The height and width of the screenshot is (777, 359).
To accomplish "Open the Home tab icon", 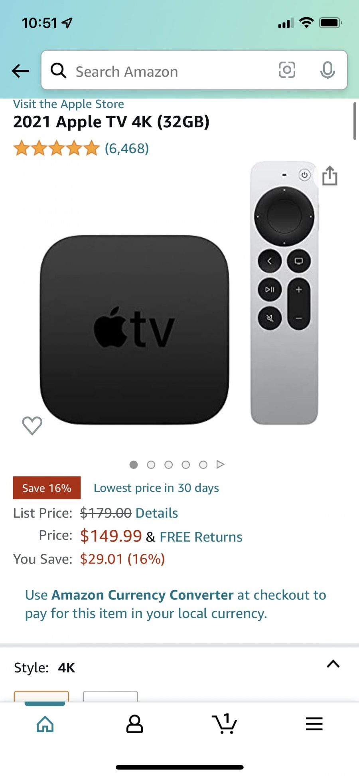I will pyautogui.click(x=45, y=724).
